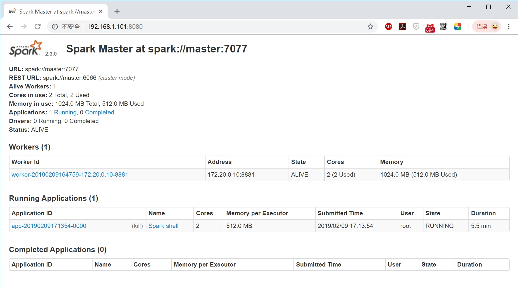Go back to the previous page
This screenshot has height=289, width=518.
coord(10,27)
